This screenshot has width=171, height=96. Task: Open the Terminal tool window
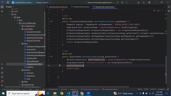point(2,77)
